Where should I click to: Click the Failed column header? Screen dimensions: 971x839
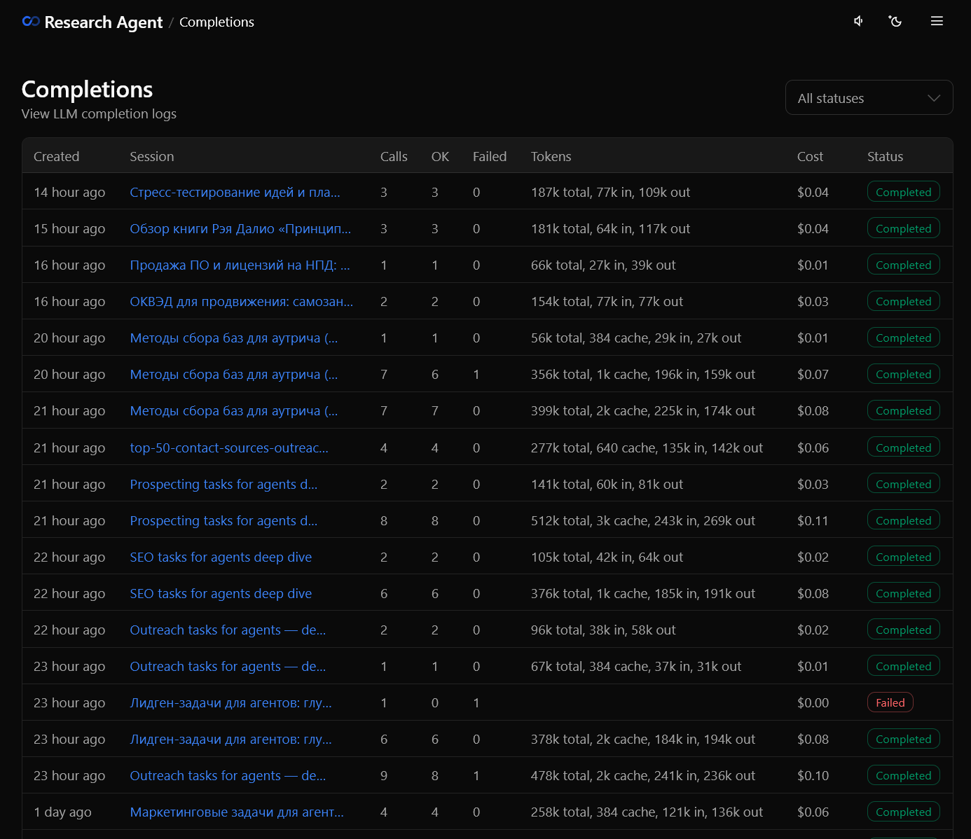pos(490,157)
